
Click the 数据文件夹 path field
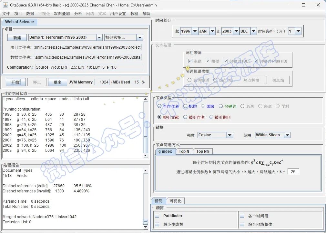88,57
